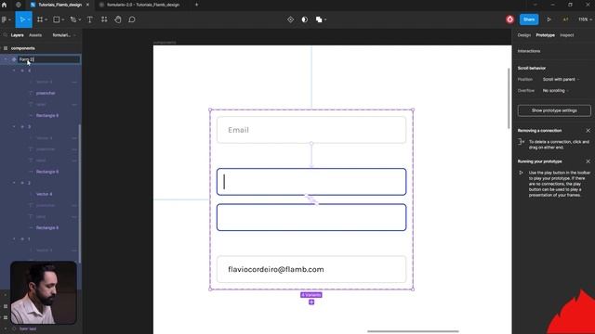Collapse variant layer 1
This screenshot has height=334, width=595.
[14, 238]
